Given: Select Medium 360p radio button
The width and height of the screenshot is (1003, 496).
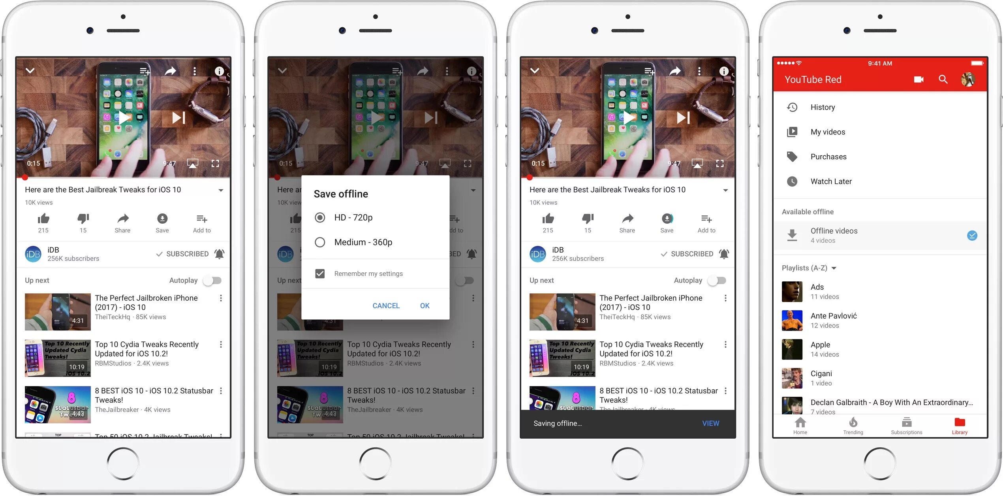Looking at the screenshot, I should (319, 242).
